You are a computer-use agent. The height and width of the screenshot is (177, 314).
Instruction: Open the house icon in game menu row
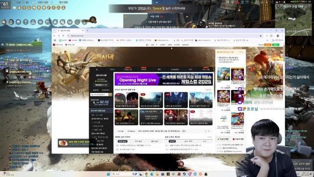pyautogui.click(x=19, y=22)
